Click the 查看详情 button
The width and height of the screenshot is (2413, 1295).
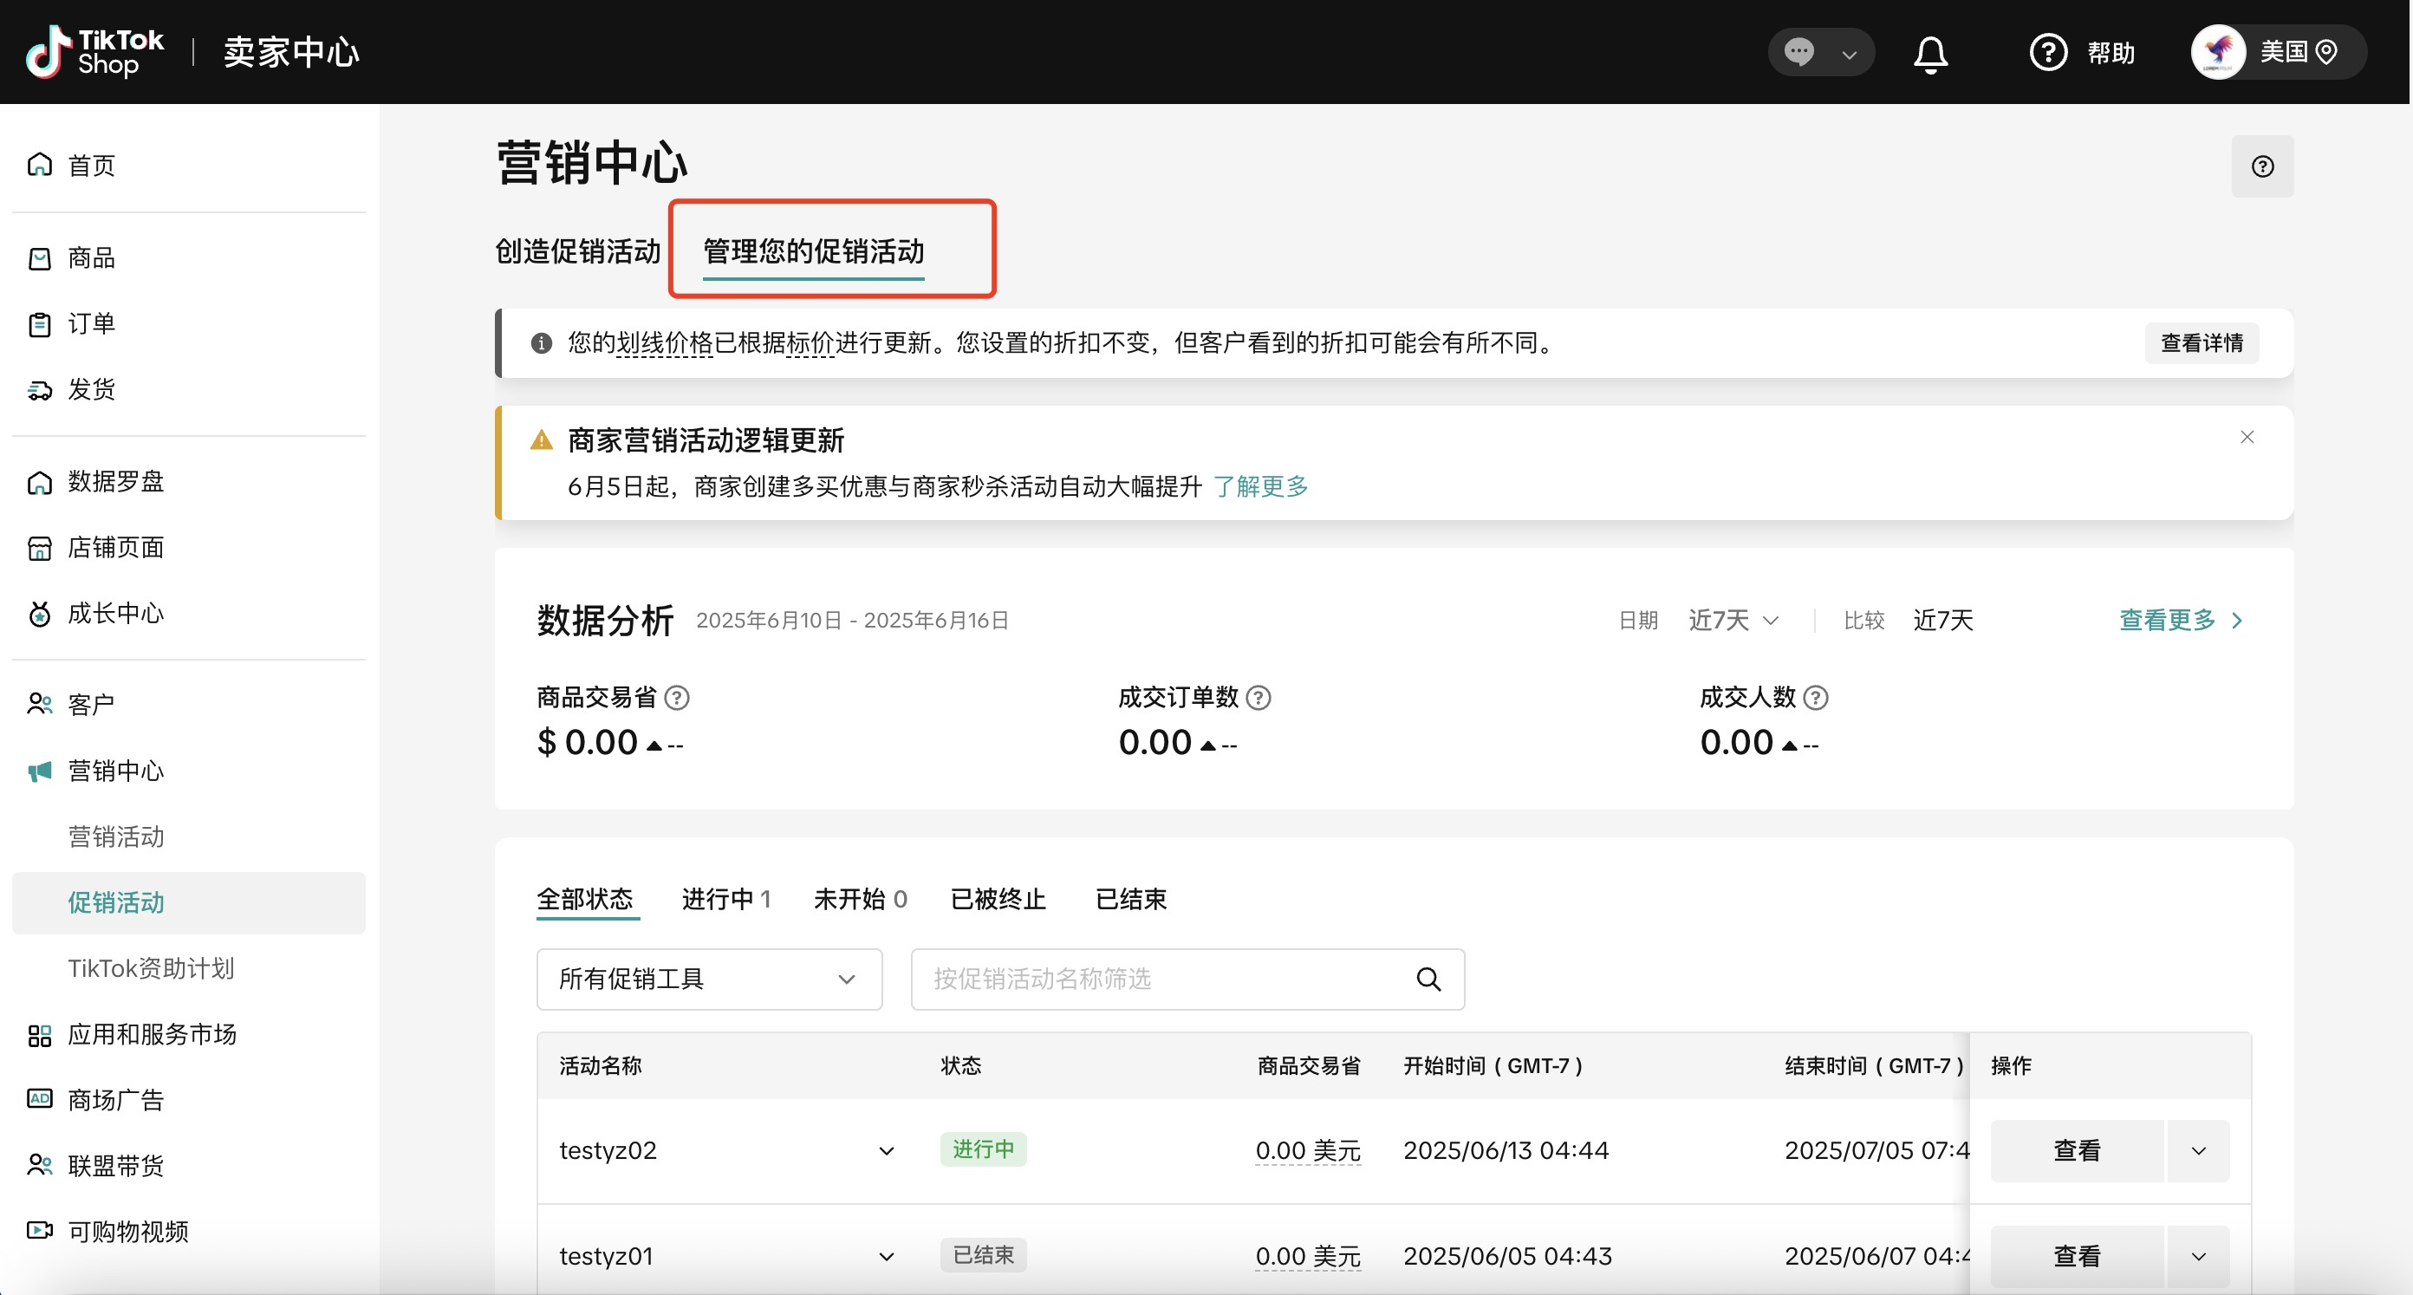click(2202, 343)
